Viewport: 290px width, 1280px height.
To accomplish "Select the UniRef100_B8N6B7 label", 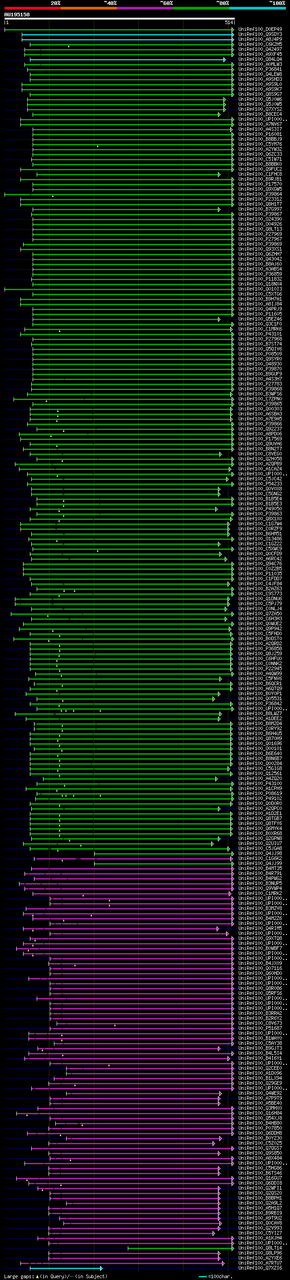I will (260, 758).
